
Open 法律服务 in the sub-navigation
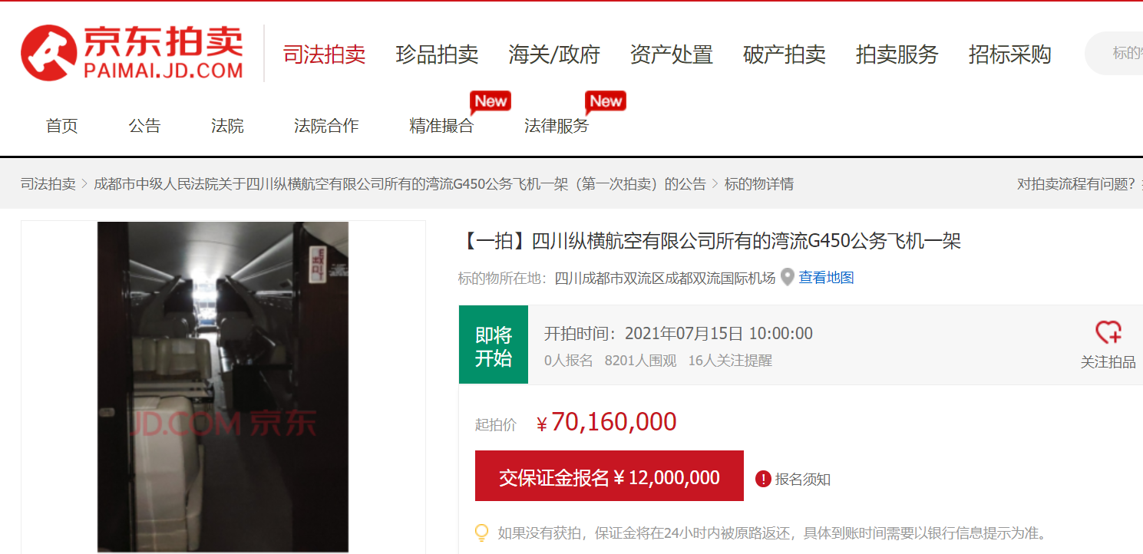tap(557, 126)
